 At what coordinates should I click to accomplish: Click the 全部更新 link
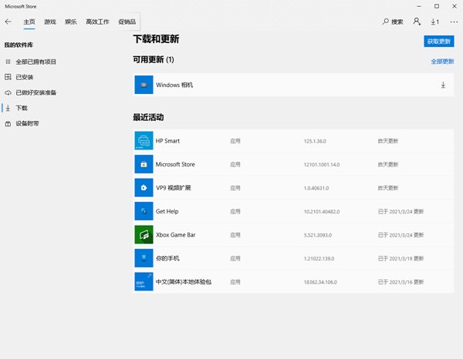point(442,61)
